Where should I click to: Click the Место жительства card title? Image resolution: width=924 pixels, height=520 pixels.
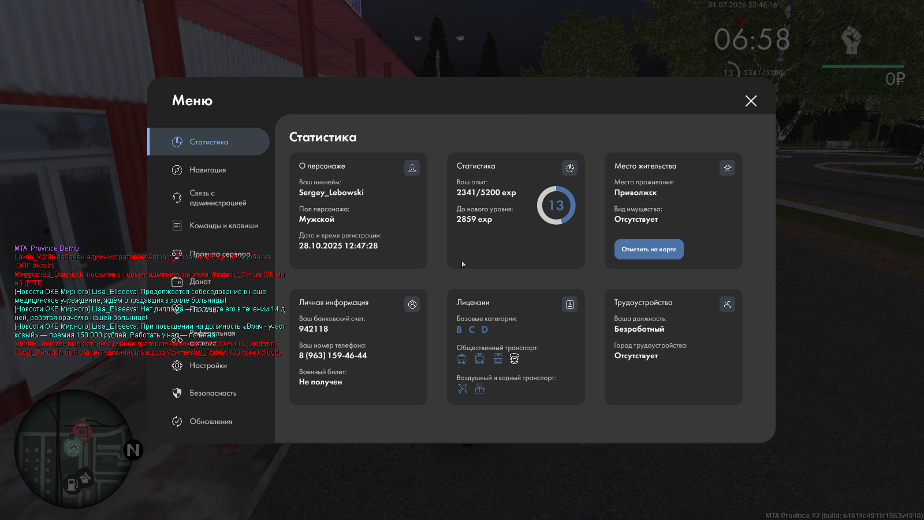[x=645, y=166]
